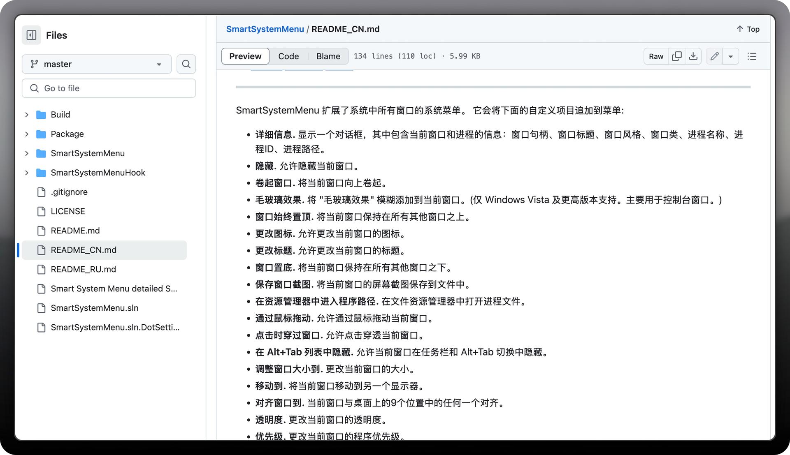Click the Package folder icon
Screen dimensions: 790x455
point(41,134)
